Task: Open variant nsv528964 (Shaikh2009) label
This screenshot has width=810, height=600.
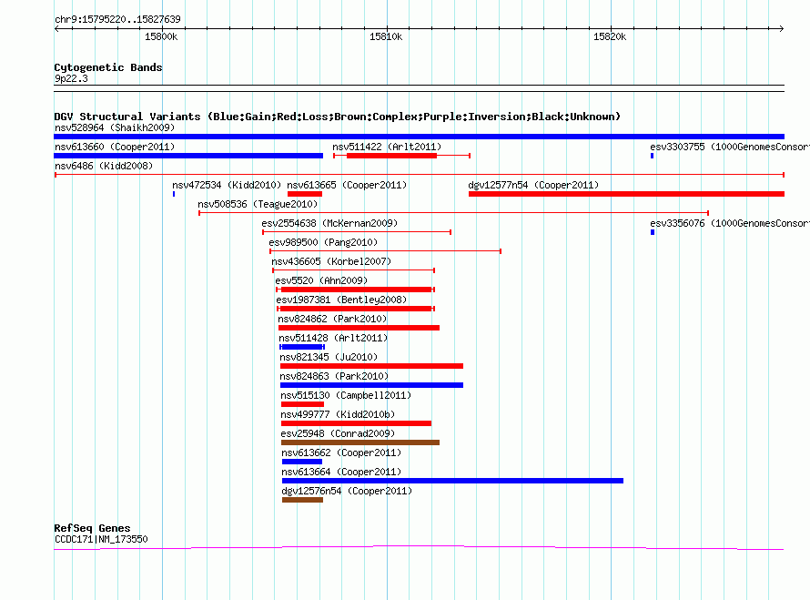Action: point(115,127)
